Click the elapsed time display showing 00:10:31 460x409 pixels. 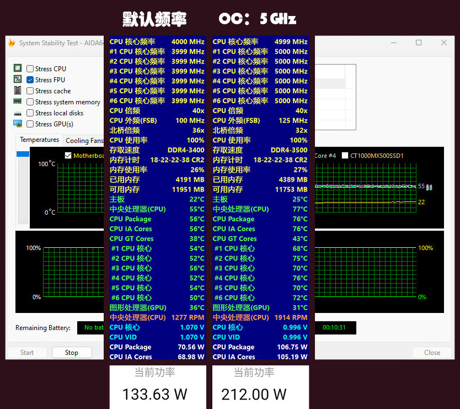coord(335,327)
